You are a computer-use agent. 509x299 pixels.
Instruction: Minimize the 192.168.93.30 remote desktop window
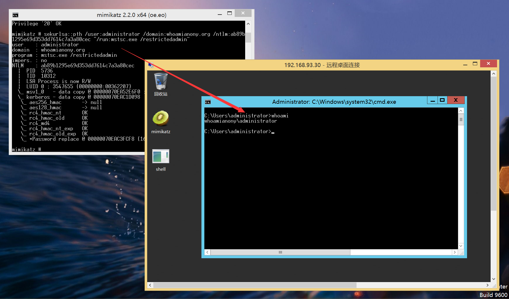tap(465, 64)
